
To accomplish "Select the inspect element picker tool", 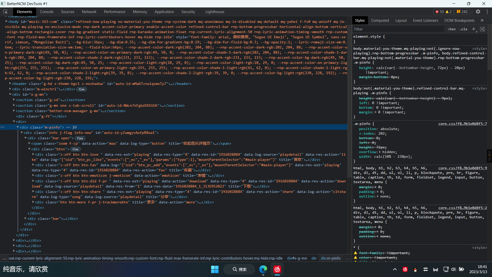I will 5,12.
